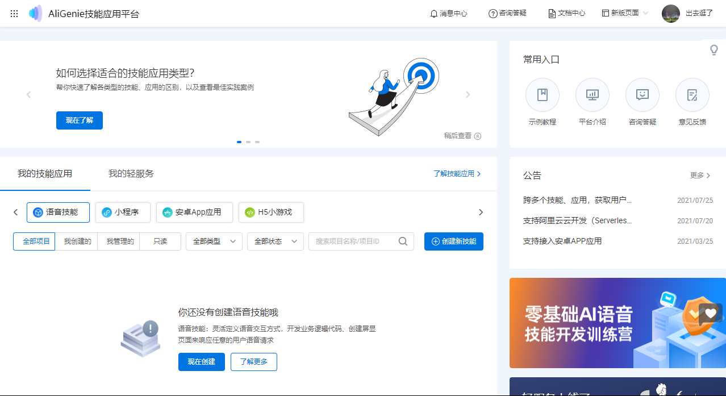Click the 消息中心 header label
The height and width of the screenshot is (396, 726).
[x=453, y=14]
